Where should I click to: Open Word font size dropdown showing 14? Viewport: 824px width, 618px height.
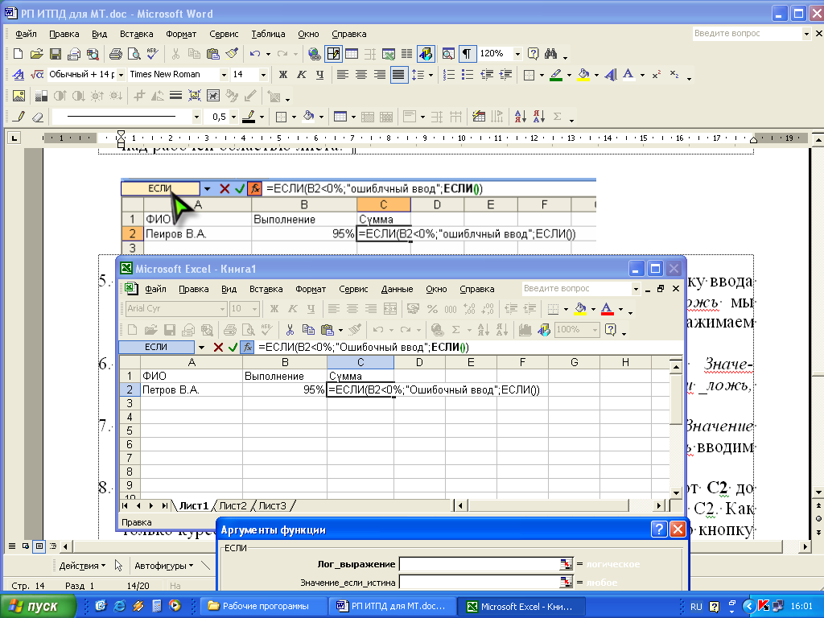coord(263,75)
